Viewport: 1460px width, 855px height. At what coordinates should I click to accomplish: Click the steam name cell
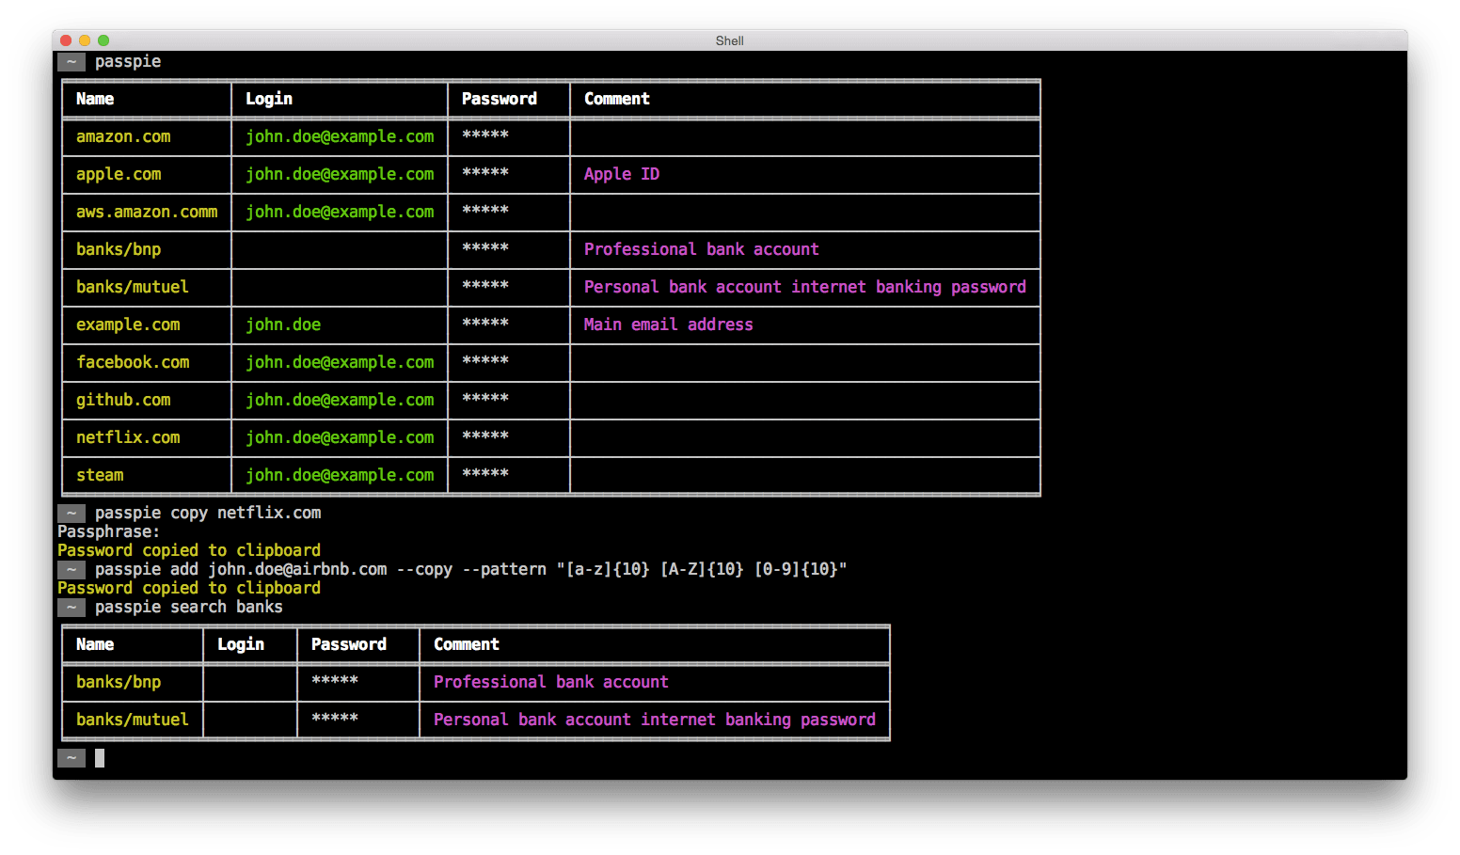point(100,475)
